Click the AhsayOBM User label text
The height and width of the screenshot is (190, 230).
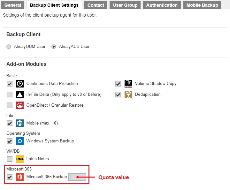(x=30, y=47)
